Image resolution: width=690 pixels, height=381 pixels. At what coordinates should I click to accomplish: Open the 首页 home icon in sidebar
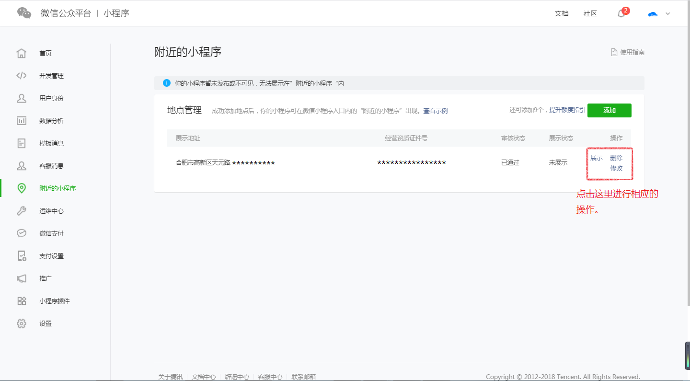pyautogui.click(x=22, y=53)
